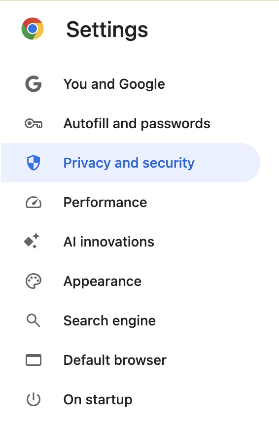279x425 pixels.
Task: Open AI innovations settings page
Action: (x=131, y=242)
